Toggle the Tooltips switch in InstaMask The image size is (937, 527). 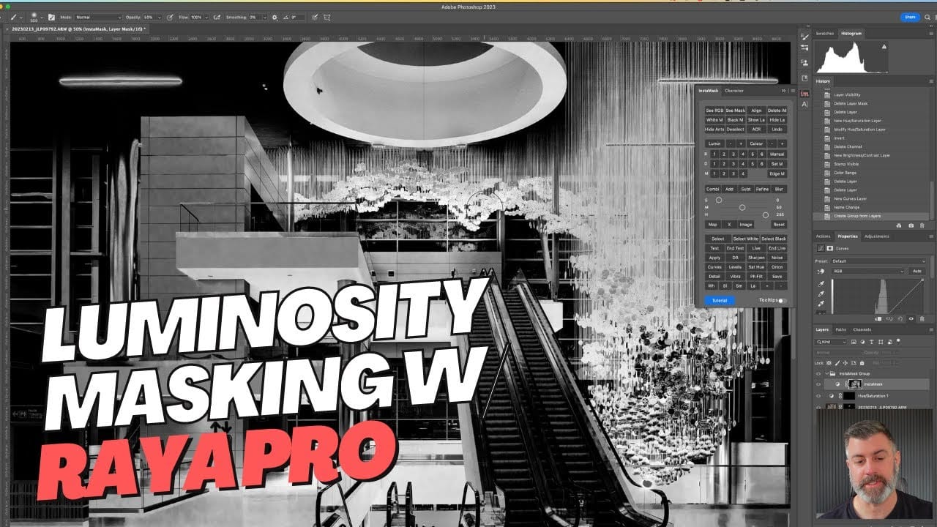click(782, 300)
